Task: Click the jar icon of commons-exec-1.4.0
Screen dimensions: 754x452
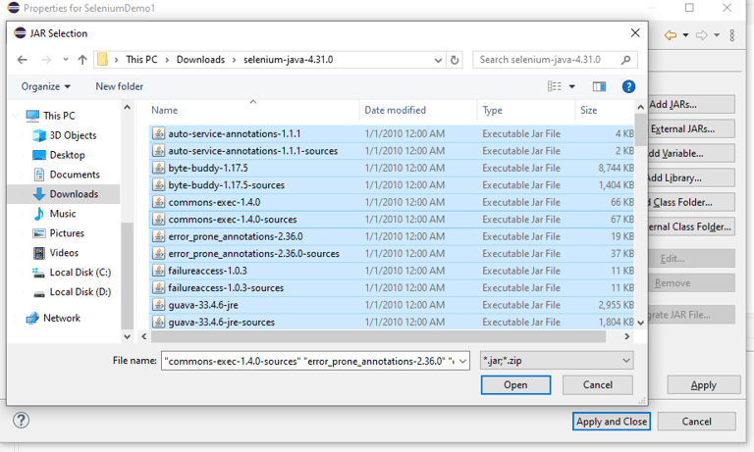Action: point(159,202)
